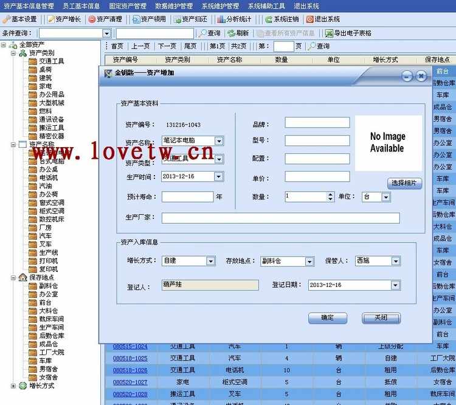The height and width of the screenshot is (405, 456).
Task: Select the 办公用品 folder in the tree
Action: (x=47, y=94)
